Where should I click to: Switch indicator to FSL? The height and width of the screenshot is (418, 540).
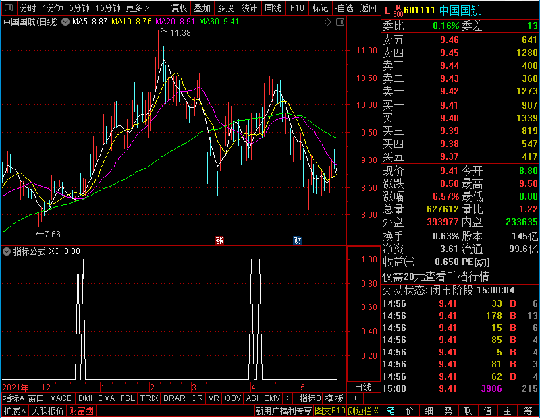(128, 398)
